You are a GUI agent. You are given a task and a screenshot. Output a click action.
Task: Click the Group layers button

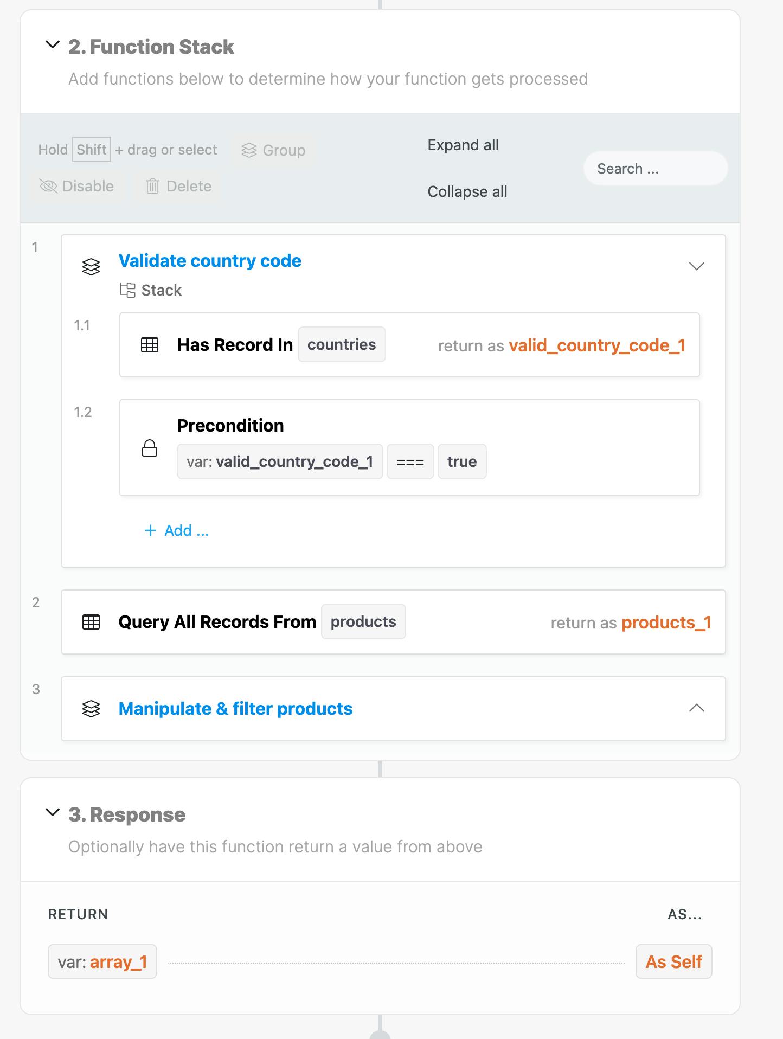point(273,150)
